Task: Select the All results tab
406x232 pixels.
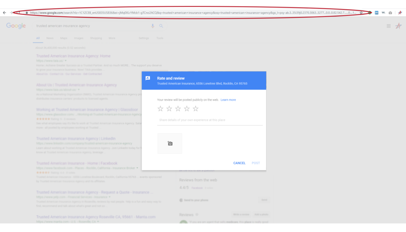Action: (38, 38)
